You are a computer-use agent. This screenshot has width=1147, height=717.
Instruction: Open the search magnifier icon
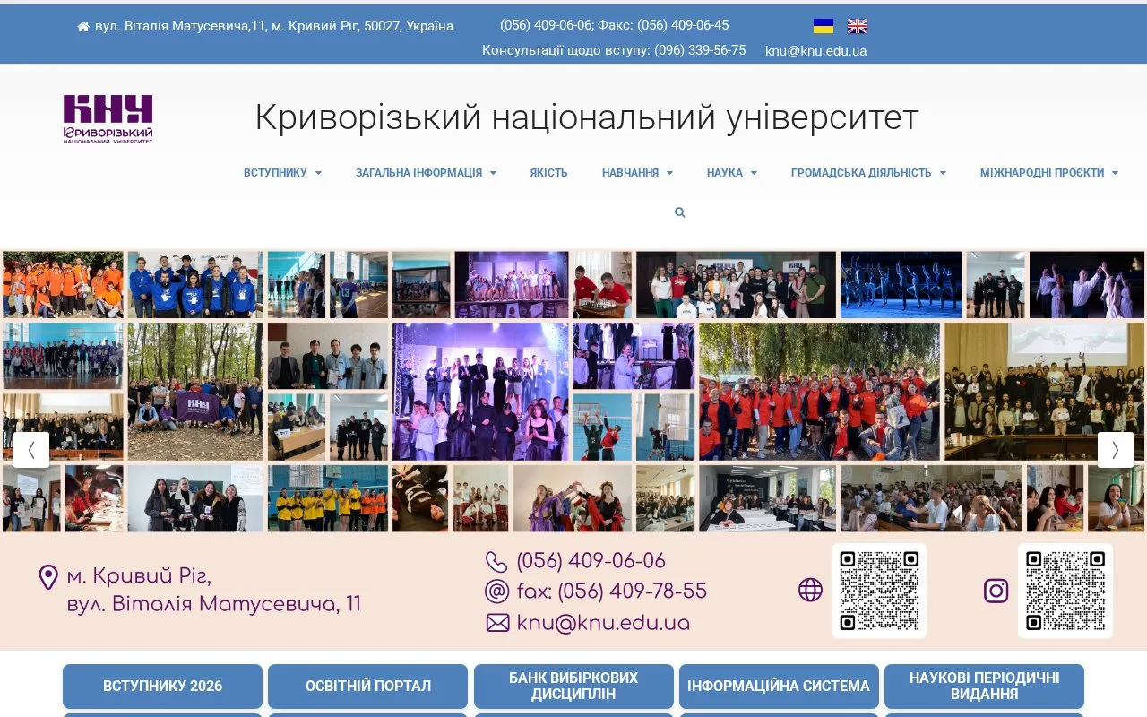coord(679,212)
